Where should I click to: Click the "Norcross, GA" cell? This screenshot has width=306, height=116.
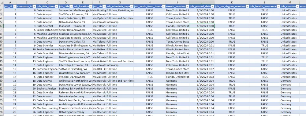click(x=83, y=53)
